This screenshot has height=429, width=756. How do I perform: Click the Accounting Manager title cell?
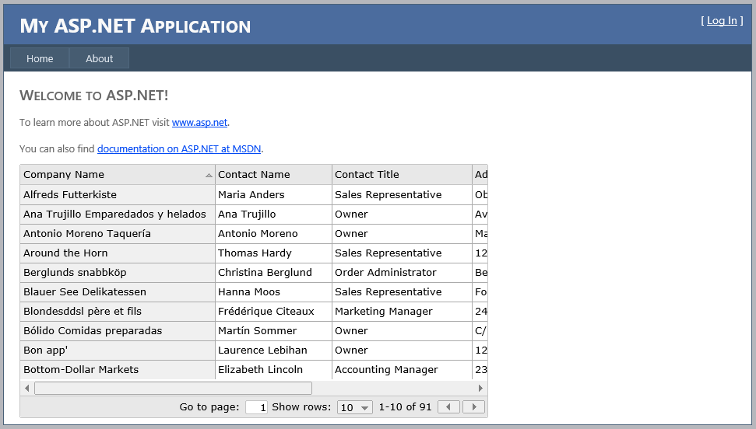coord(402,370)
